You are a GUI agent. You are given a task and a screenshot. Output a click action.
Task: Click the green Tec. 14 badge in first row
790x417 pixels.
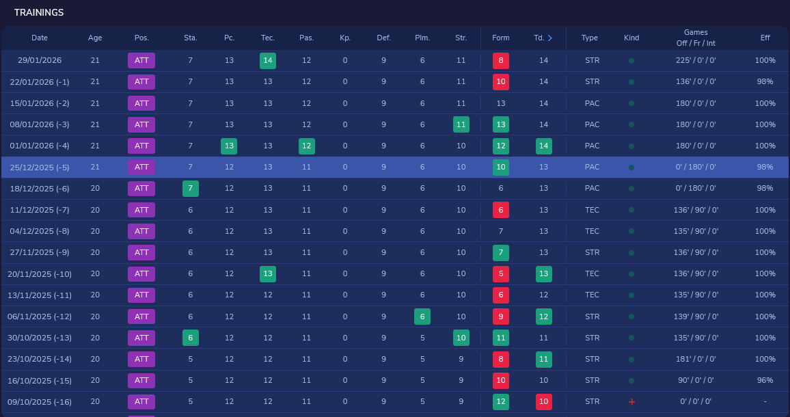point(267,61)
